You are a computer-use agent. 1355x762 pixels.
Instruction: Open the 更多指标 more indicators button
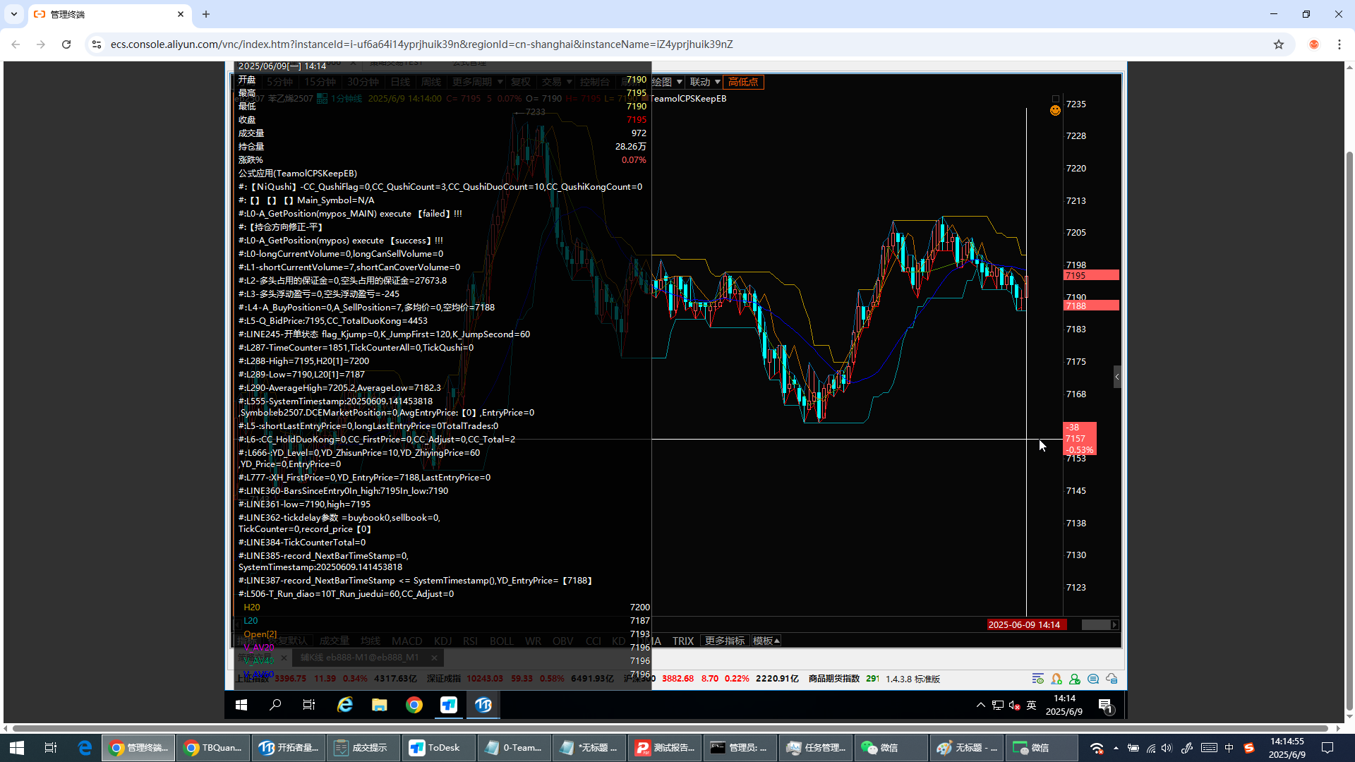725,641
